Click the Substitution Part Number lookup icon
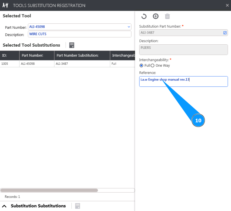Image resolution: width=231 pixels, height=211 pixels. pos(225,33)
